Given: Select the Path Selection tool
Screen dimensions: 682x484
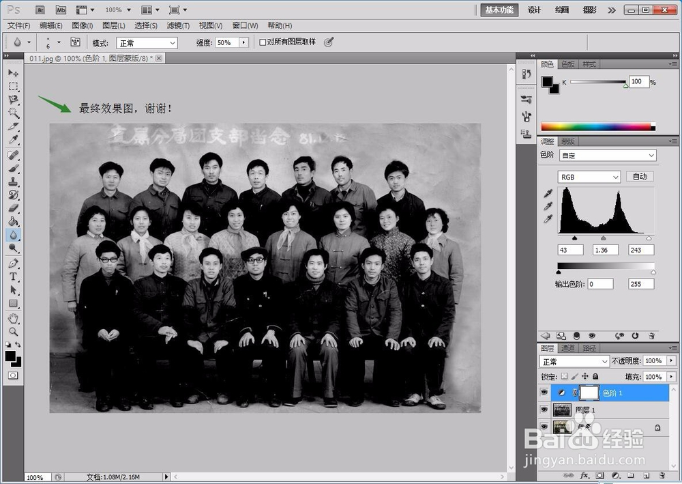Looking at the screenshot, I should click(13, 290).
